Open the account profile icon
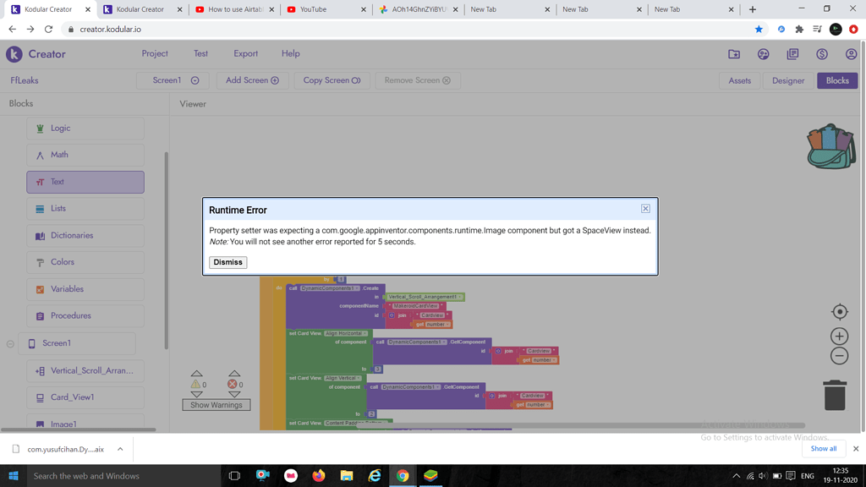Screen dimensions: 866x487 pyautogui.click(x=851, y=54)
